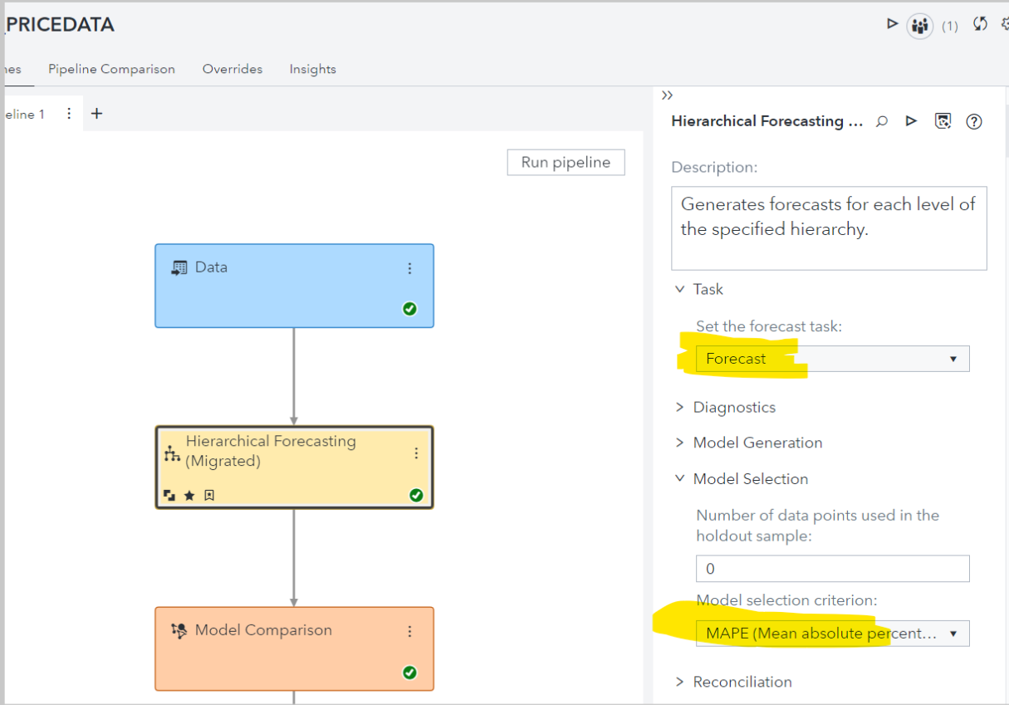Expand the Diagnostics section
Image resolution: width=1009 pixels, height=705 pixels.
point(734,407)
